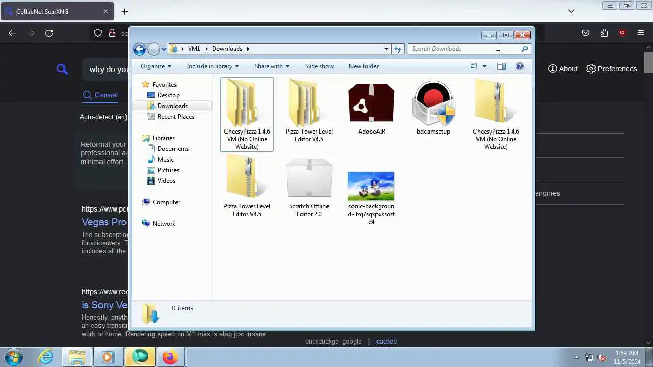Create a New folder
The height and width of the screenshot is (367, 653).
click(364, 66)
